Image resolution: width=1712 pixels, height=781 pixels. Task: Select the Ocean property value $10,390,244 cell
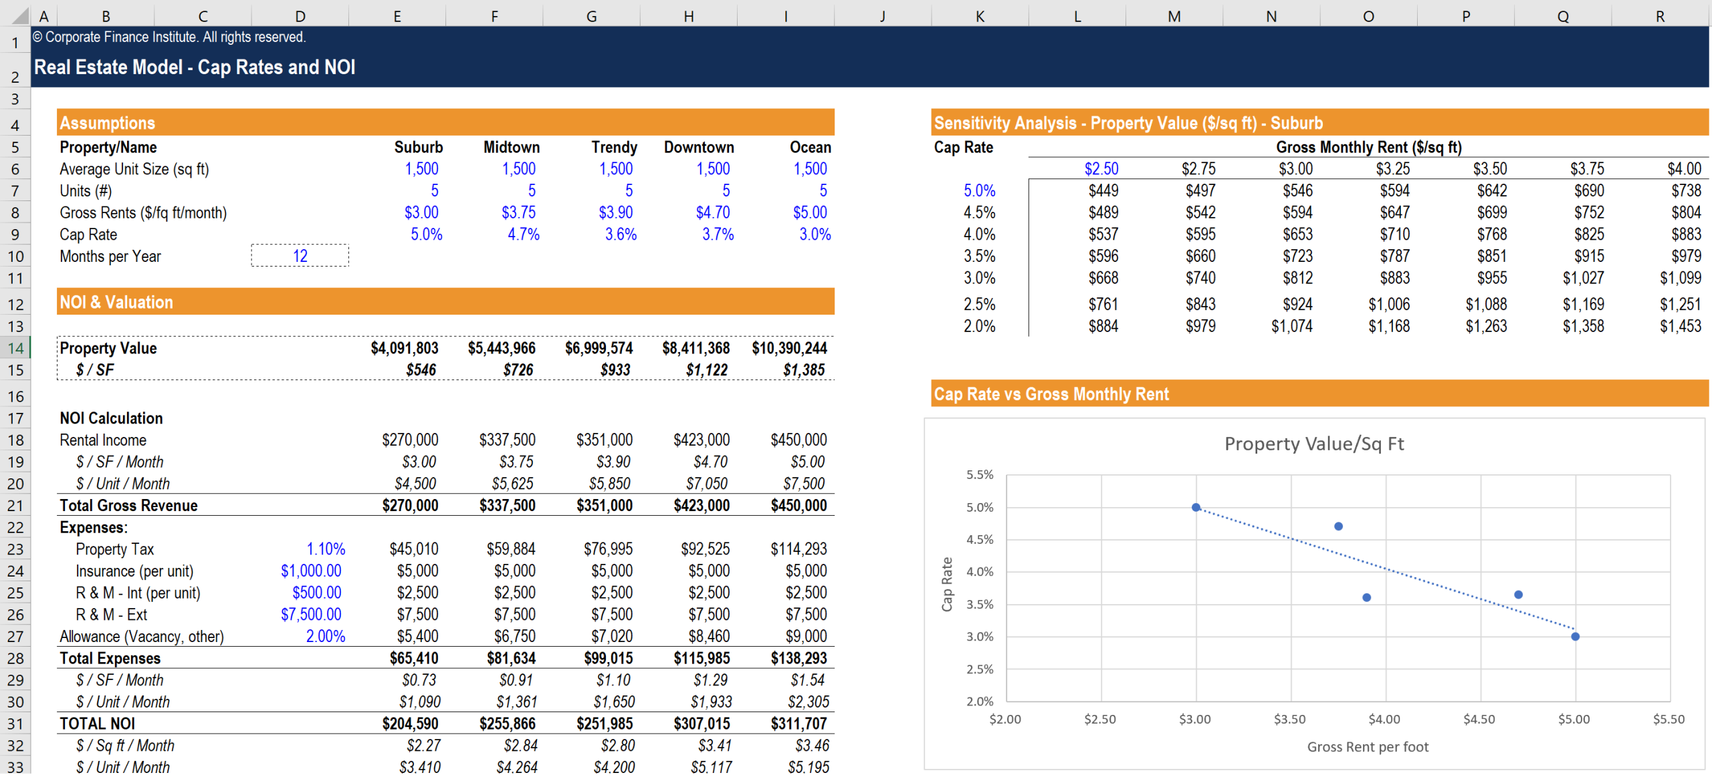789,348
